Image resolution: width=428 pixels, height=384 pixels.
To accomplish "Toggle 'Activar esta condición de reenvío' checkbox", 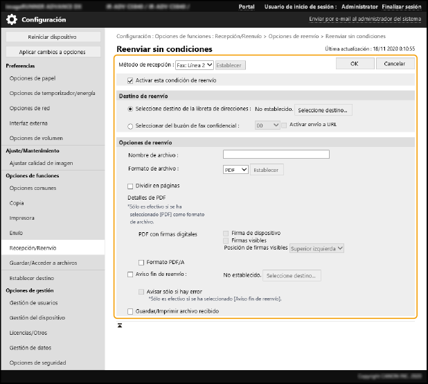I will [x=130, y=80].
